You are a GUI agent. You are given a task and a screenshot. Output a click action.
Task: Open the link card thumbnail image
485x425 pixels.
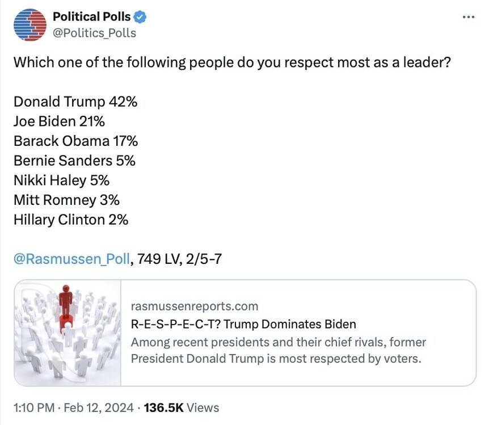point(68,333)
